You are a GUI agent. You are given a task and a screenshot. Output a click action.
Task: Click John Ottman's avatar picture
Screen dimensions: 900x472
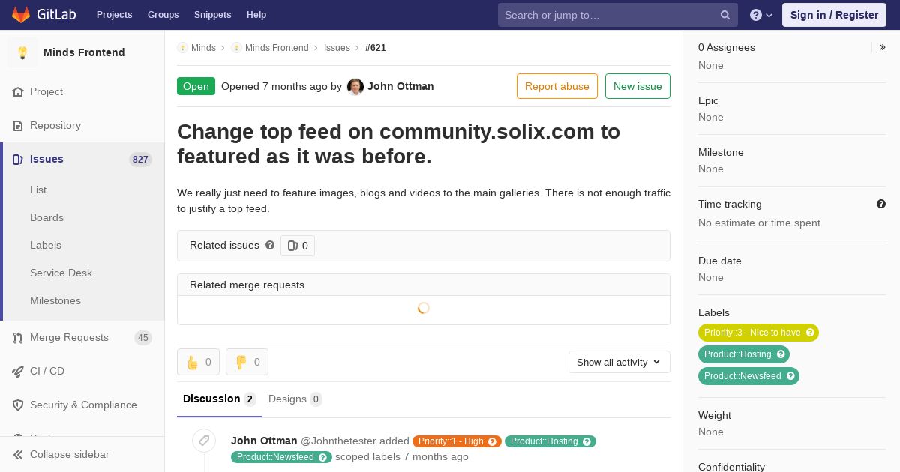pyautogui.click(x=355, y=86)
